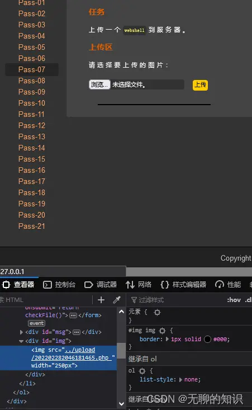The image size is (252, 410).
Task: Open Pass-13 in the sidebar
Action: [x=32, y=136]
